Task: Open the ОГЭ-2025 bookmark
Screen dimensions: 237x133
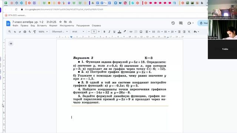Action: click(16, 15)
